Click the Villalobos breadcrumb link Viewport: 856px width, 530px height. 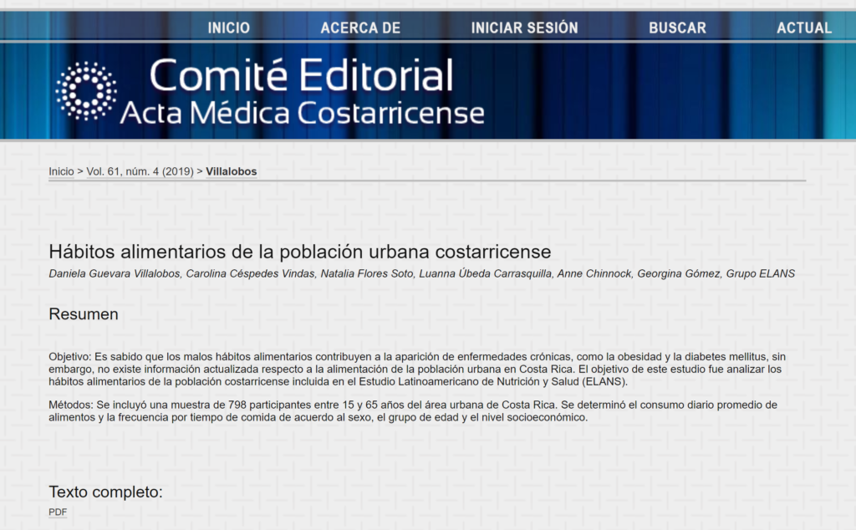click(x=231, y=171)
